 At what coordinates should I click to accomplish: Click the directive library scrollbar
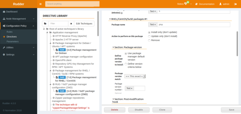(x=98, y=24)
